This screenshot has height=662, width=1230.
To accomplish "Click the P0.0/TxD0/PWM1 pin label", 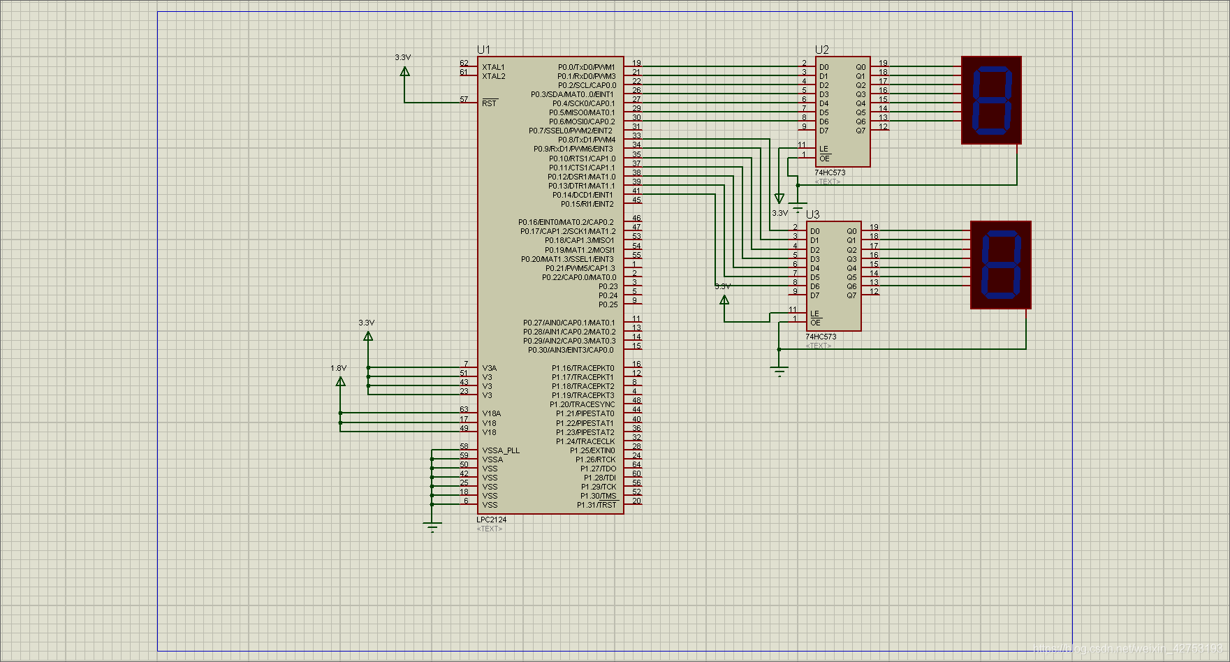I will 587,67.
